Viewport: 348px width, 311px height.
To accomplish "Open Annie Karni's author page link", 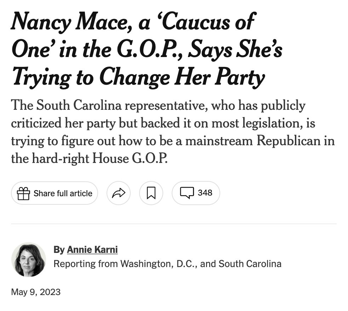I will click(x=92, y=249).
